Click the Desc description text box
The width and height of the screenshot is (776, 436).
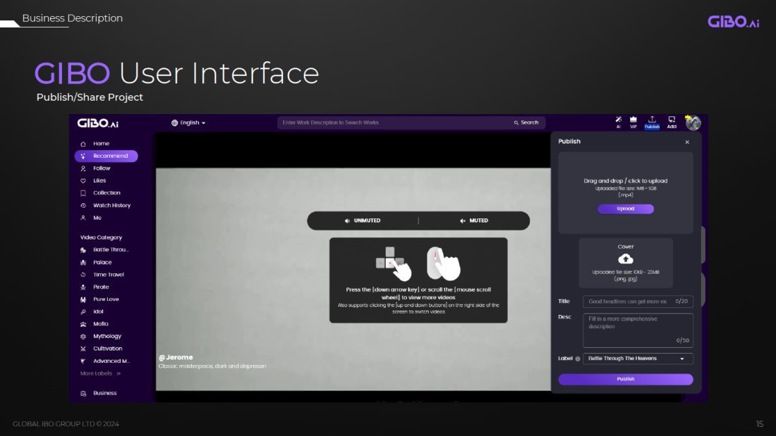click(638, 330)
